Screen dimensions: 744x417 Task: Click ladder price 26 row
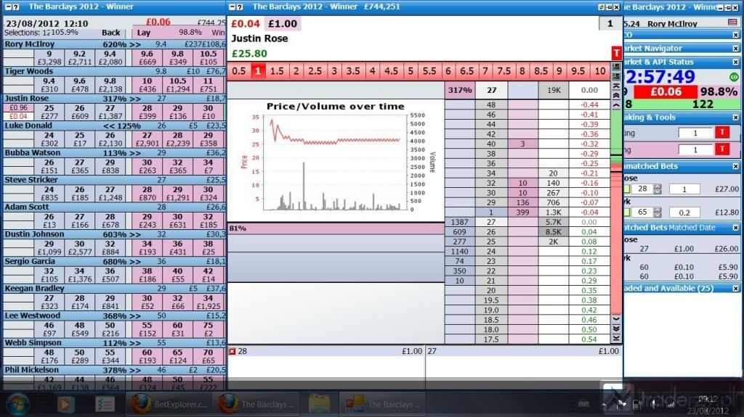(x=491, y=232)
